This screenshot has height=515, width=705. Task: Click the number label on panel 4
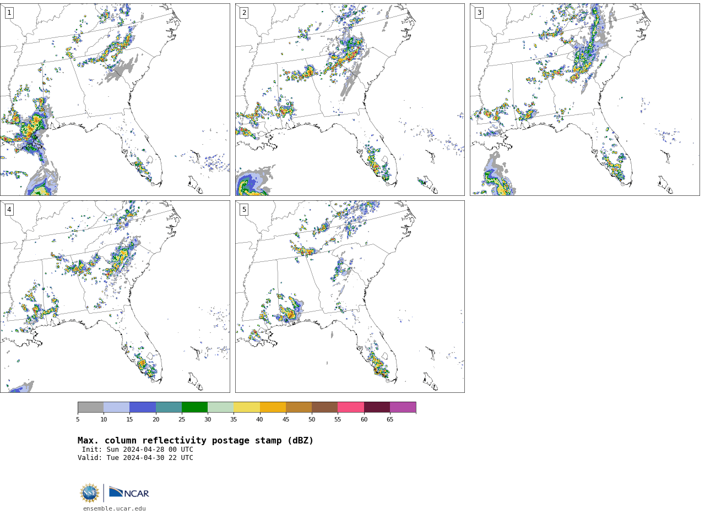(9, 210)
